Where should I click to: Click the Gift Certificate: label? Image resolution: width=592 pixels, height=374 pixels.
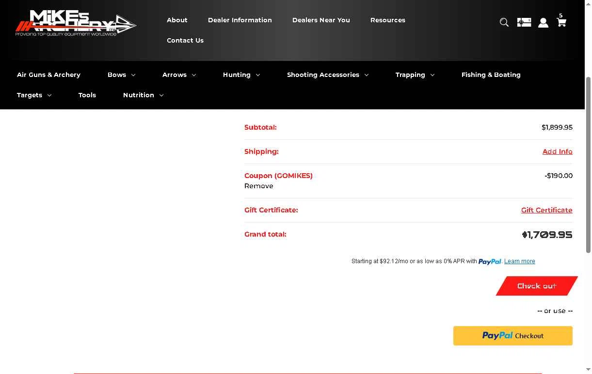click(x=271, y=210)
